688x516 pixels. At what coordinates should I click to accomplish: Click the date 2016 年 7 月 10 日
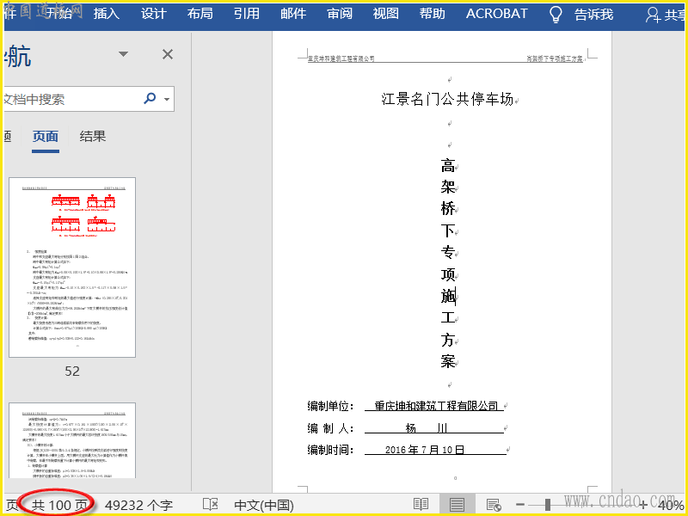point(425,450)
